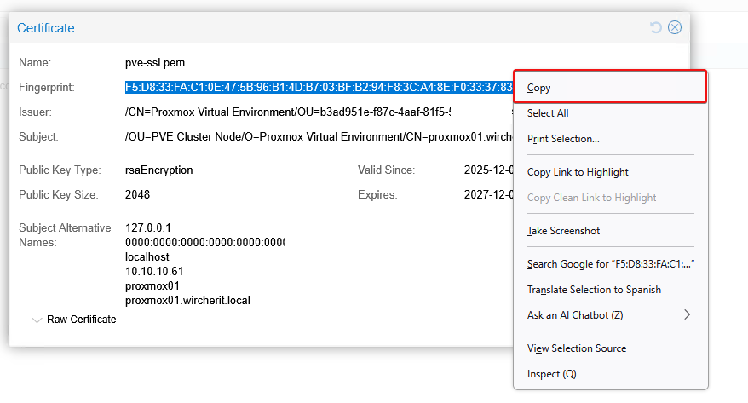The width and height of the screenshot is (748, 403).
Task: Open View Selection Source
Action: tap(577, 348)
